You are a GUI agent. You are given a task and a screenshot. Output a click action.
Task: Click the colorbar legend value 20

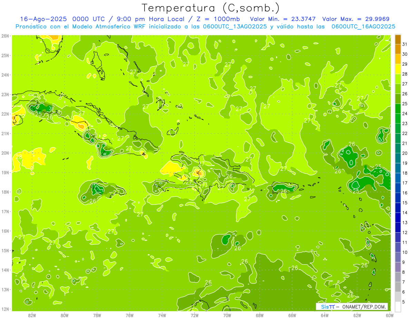pos(405,153)
